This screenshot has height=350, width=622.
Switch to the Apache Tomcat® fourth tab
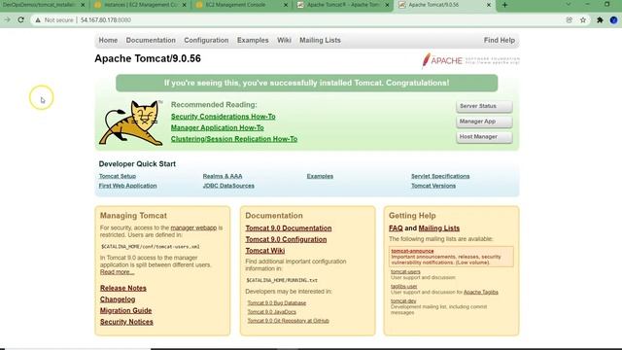pos(343,5)
